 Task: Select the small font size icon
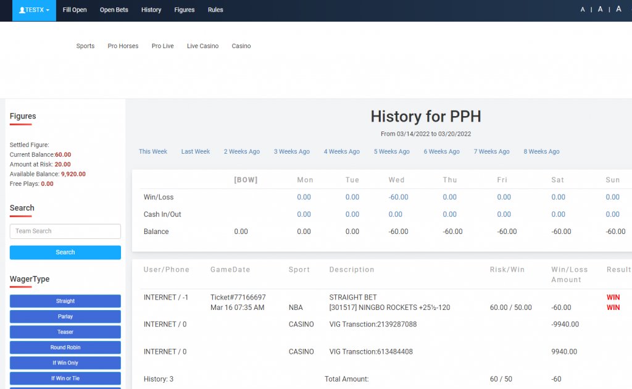click(x=583, y=9)
